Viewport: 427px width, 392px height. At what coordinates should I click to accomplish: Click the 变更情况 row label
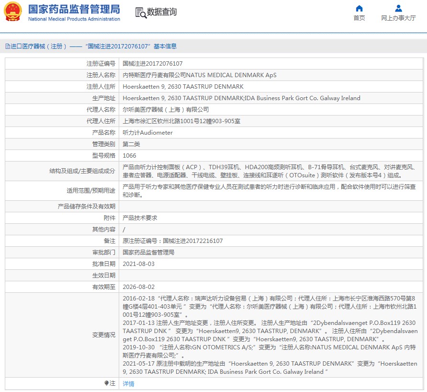[x=104, y=335]
